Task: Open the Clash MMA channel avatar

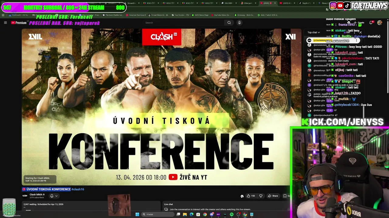Action: (25, 196)
